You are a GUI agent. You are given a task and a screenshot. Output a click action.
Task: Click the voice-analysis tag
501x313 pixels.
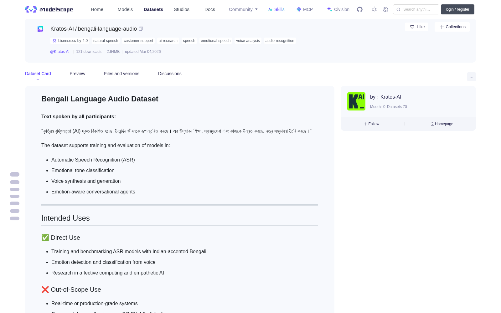tap(248, 41)
